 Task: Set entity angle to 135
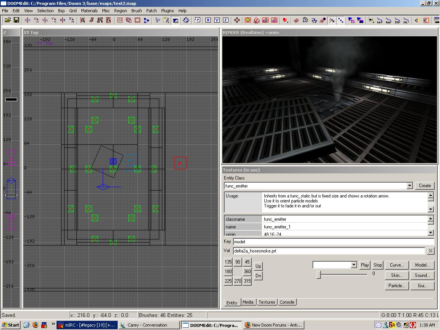coord(228,262)
